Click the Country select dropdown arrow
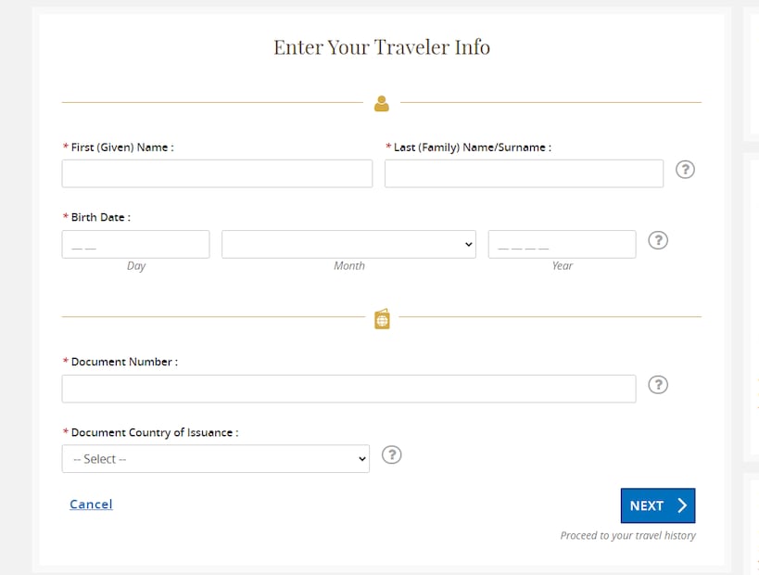This screenshot has width=759, height=575. point(361,459)
